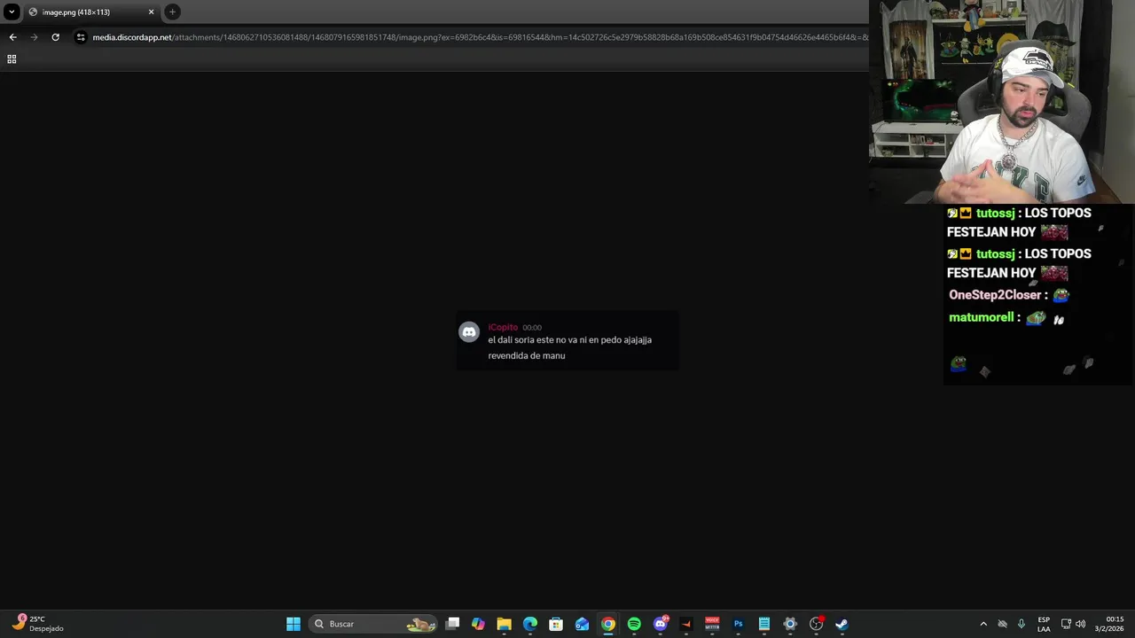
Task: Click the crossed-out cloud sync tray icon
Action: tap(1003, 624)
